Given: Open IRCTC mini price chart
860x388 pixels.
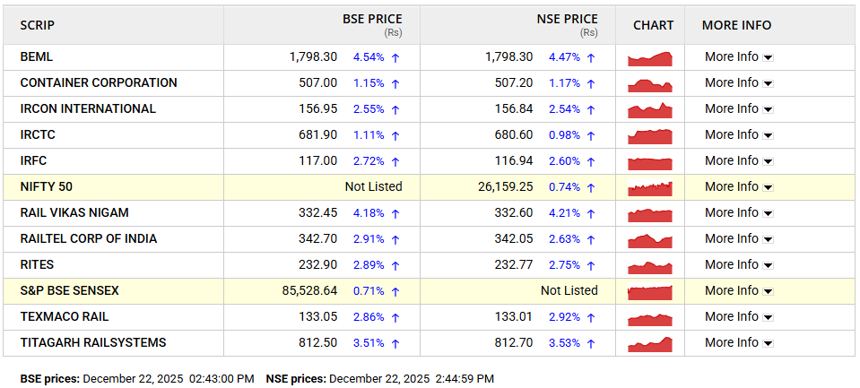Looking at the screenshot, I should click(649, 135).
